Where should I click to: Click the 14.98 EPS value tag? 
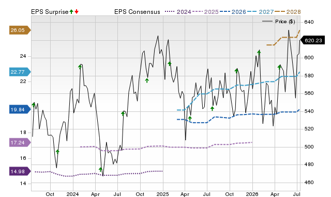[20, 172]
